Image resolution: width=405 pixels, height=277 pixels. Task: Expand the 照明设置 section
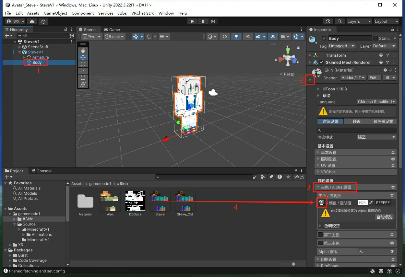pyautogui.click(x=356, y=159)
